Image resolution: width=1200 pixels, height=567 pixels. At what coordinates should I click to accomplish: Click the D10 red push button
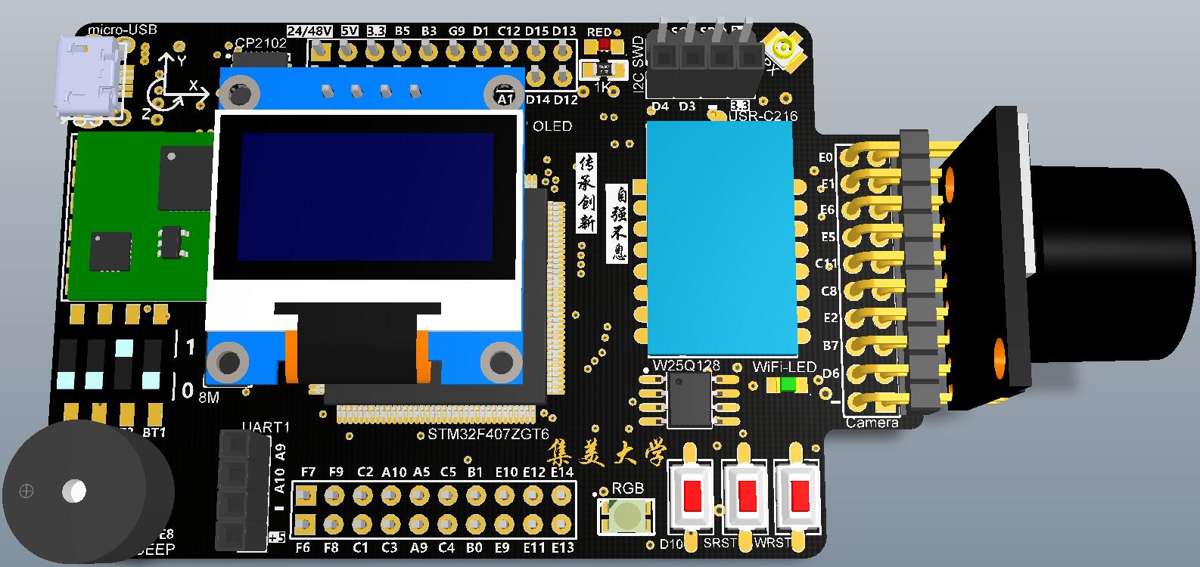tap(694, 496)
